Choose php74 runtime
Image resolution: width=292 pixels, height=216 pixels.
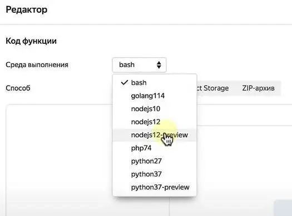pyautogui.click(x=155, y=148)
